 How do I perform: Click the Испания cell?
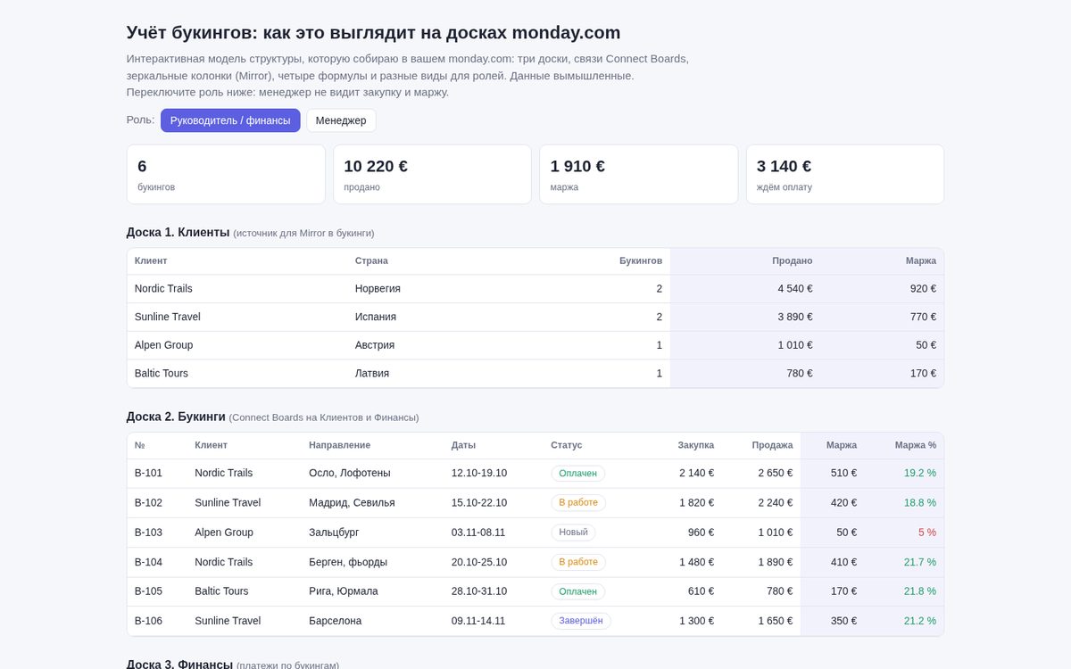pyautogui.click(x=376, y=317)
